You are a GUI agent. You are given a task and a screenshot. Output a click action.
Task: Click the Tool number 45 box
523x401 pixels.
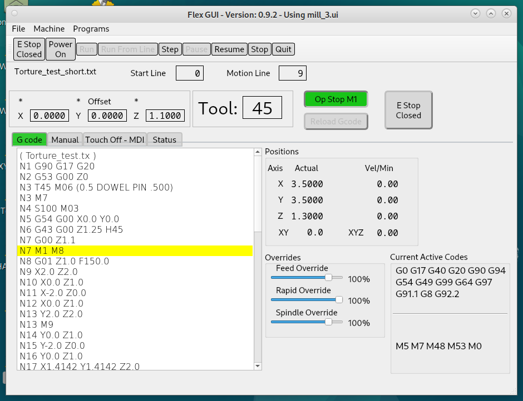pyautogui.click(x=262, y=108)
